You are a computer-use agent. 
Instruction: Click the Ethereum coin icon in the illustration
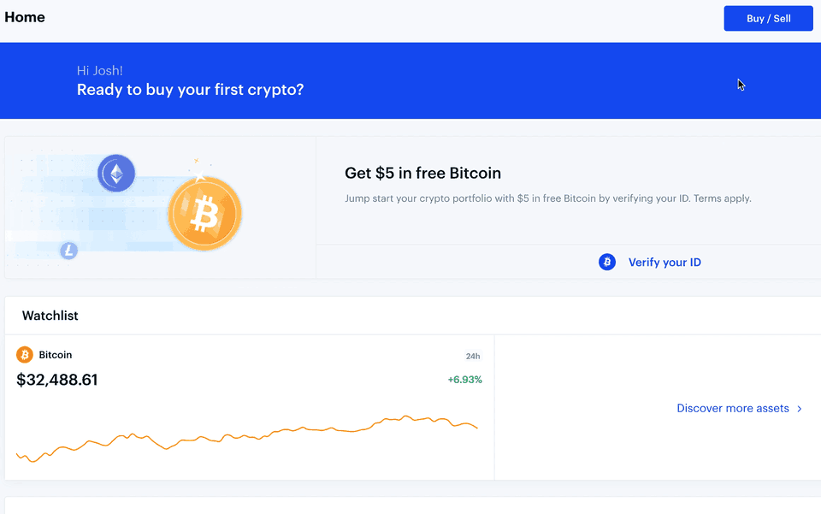(116, 173)
